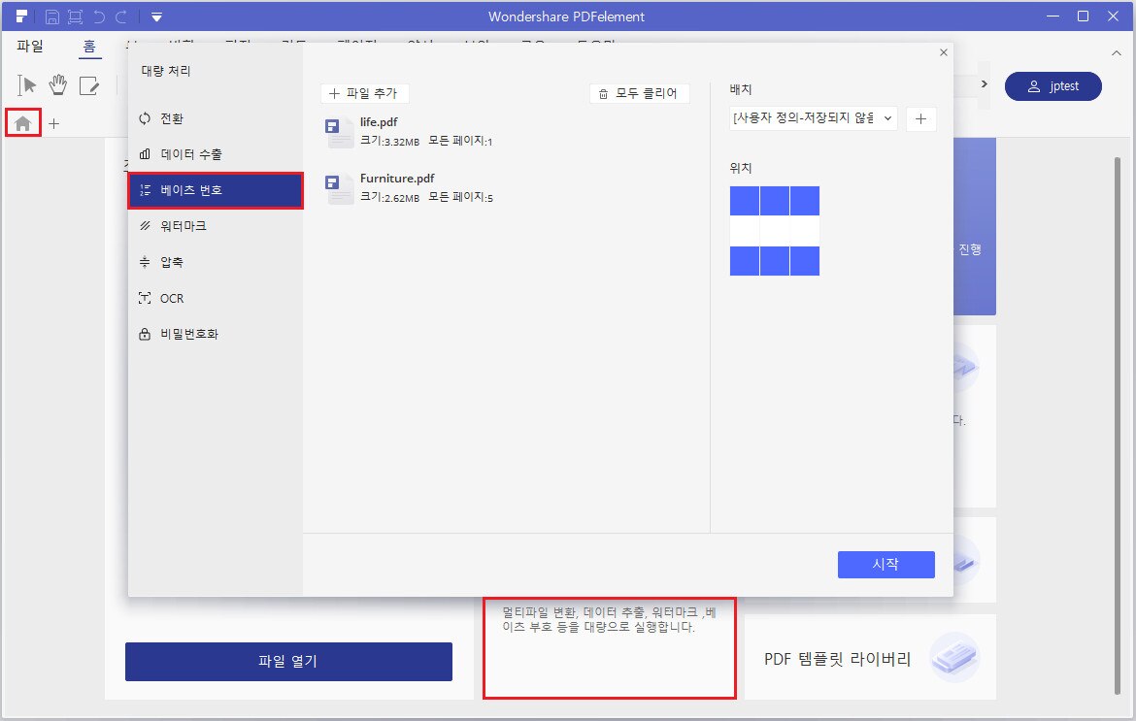Choose the footer-left cell in 위치 grid
1136x721 pixels.
point(744,261)
